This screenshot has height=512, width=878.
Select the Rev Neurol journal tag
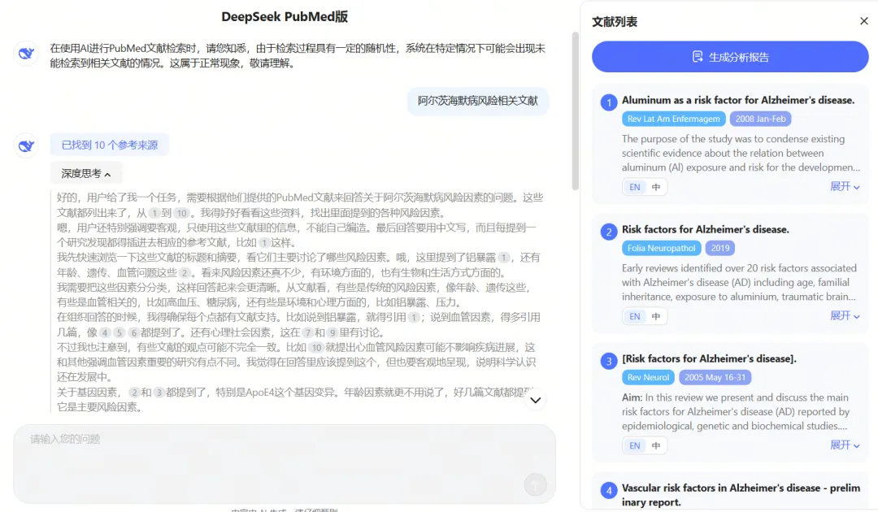click(648, 377)
